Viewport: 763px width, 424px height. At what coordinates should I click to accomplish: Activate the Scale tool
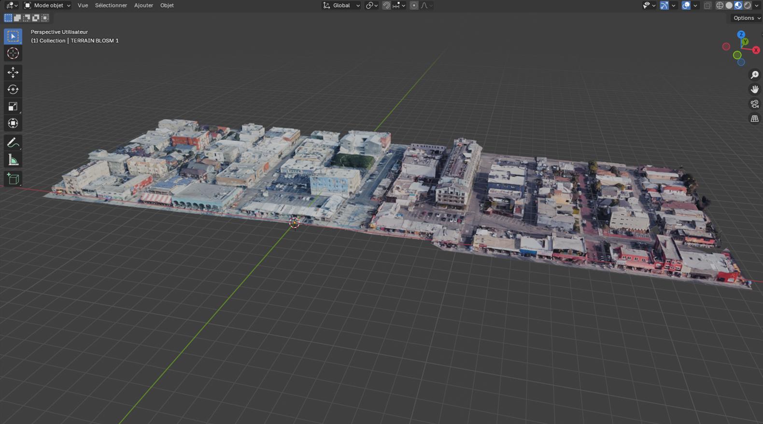[x=13, y=107]
